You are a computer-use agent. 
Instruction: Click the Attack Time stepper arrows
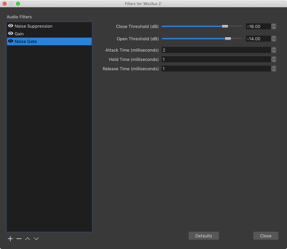pyautogui.click(x=274, y=50)
